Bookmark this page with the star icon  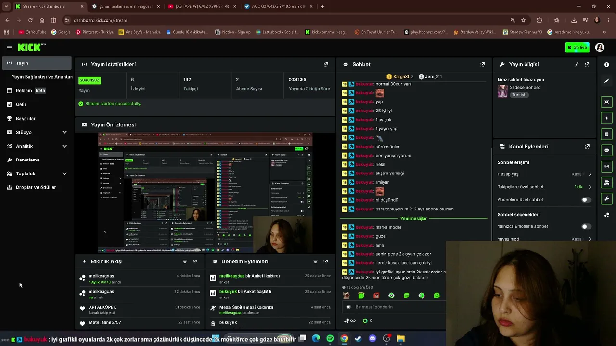[x=523, y=20]
